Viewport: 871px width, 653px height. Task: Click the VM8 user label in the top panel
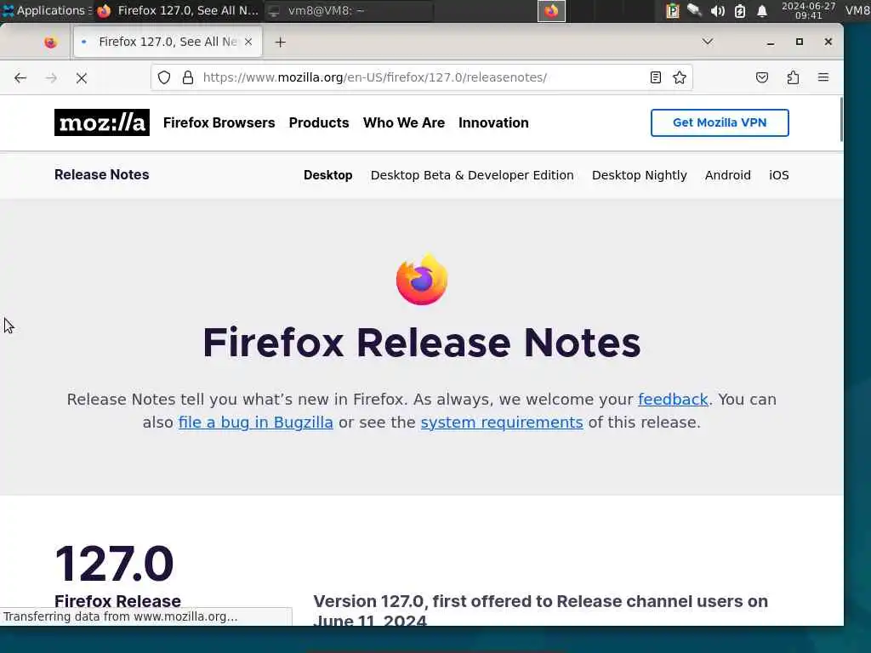(857, 10)
